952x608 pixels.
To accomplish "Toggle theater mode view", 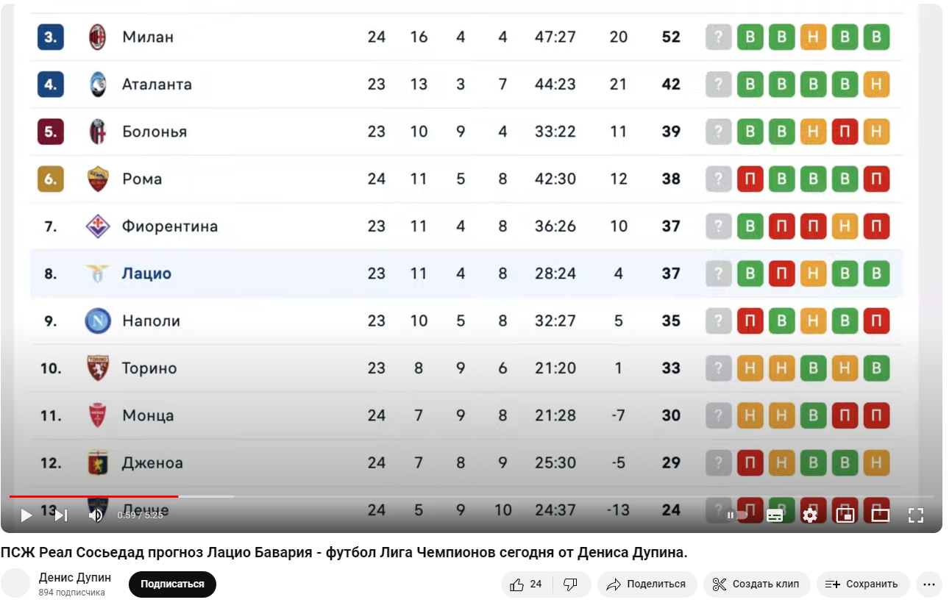I will 881,515.
